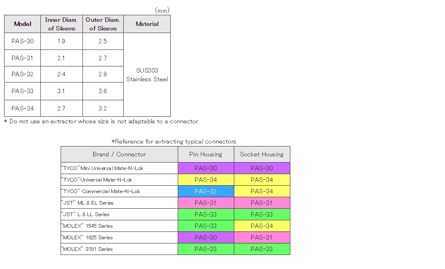Click outer diameter value 3.6
The image size is (445, 269).
click(103, 91)
